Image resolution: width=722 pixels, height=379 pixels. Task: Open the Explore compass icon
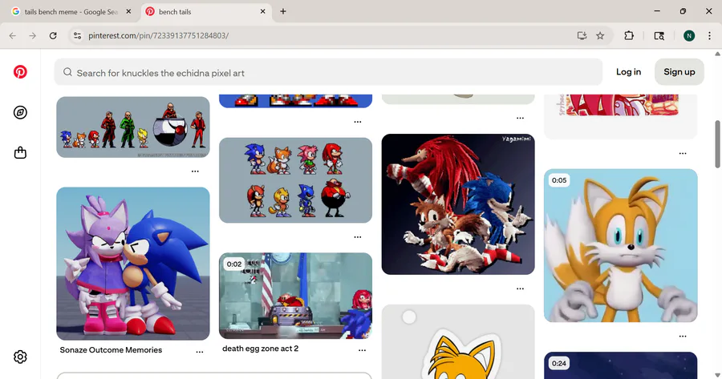click(20, 112)
